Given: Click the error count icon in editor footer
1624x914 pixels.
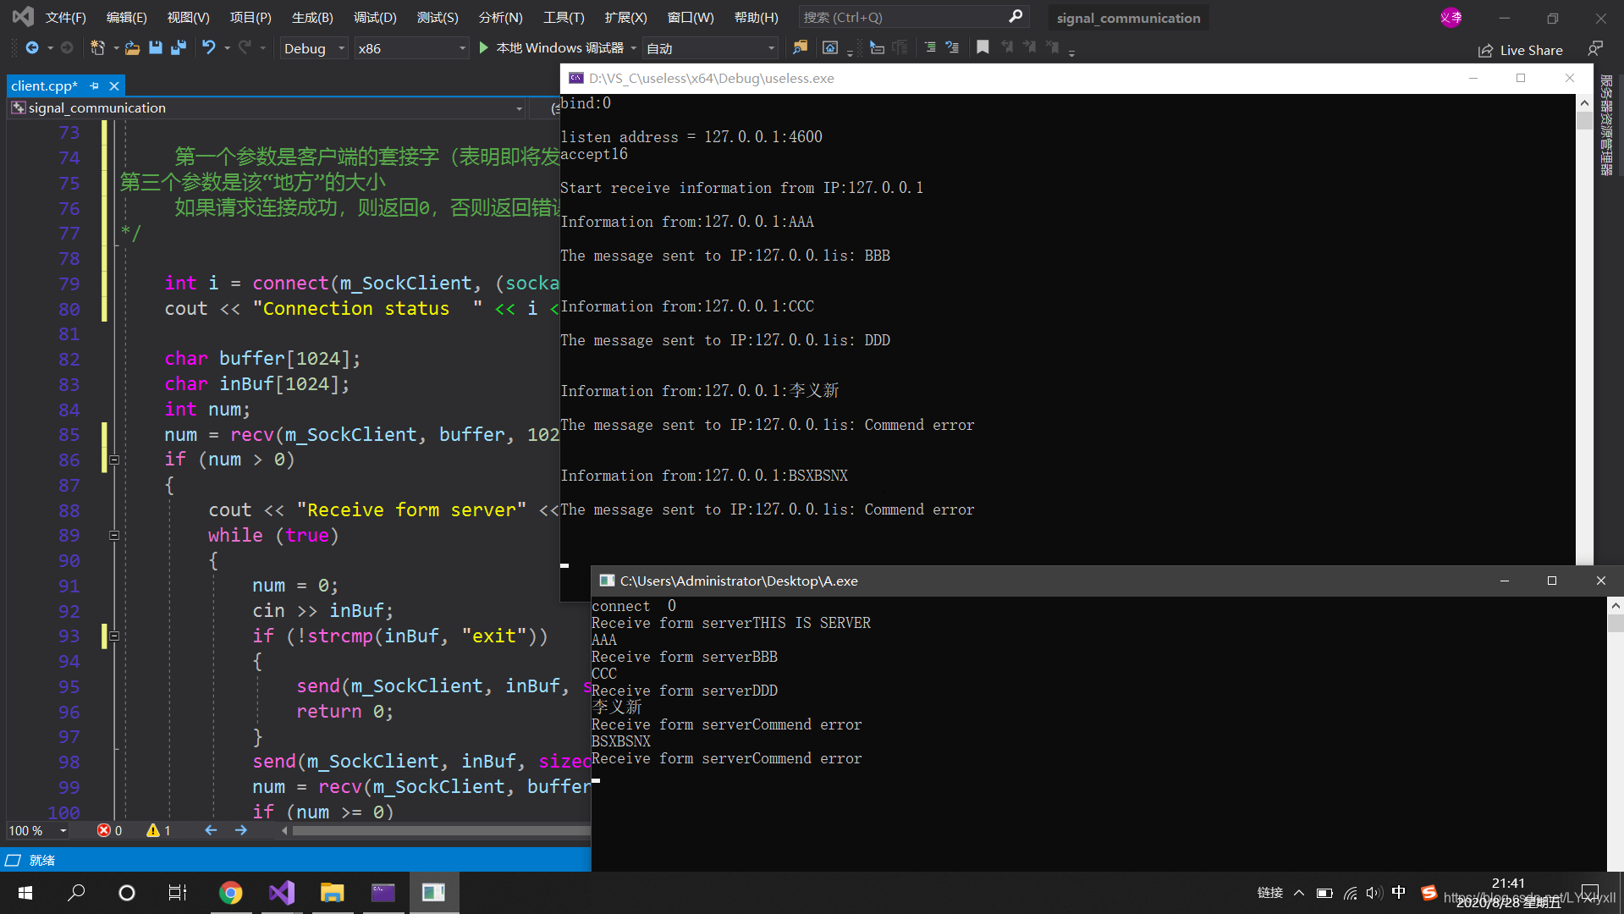Looking at the screenshot, I should click(x=104, y=831).
